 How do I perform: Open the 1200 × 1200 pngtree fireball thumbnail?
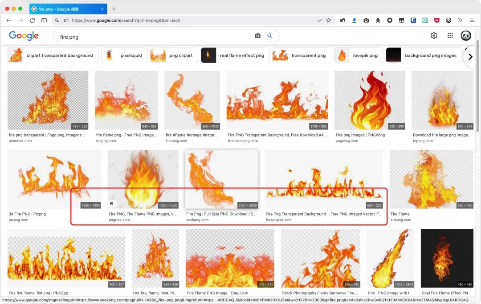click(143, 179)
